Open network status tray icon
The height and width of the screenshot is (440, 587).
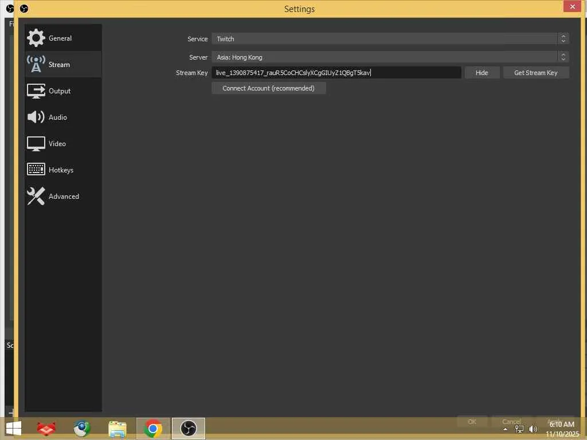point(519,429)
